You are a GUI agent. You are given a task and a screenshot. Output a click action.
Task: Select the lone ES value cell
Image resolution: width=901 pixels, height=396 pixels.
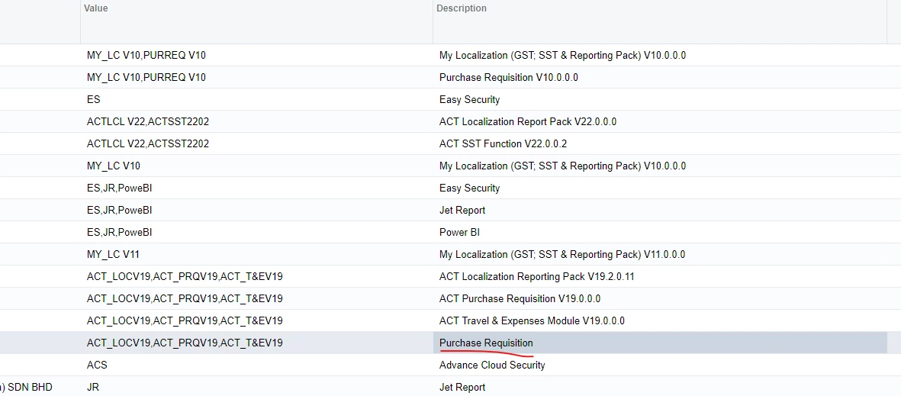(x=256, y=99)
